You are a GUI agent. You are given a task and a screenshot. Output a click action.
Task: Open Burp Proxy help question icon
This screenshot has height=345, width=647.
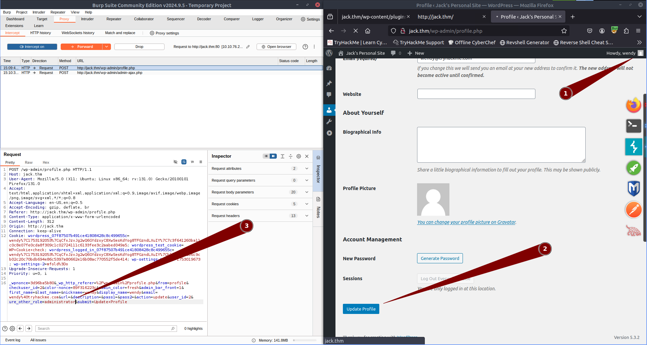pos(305,47)
